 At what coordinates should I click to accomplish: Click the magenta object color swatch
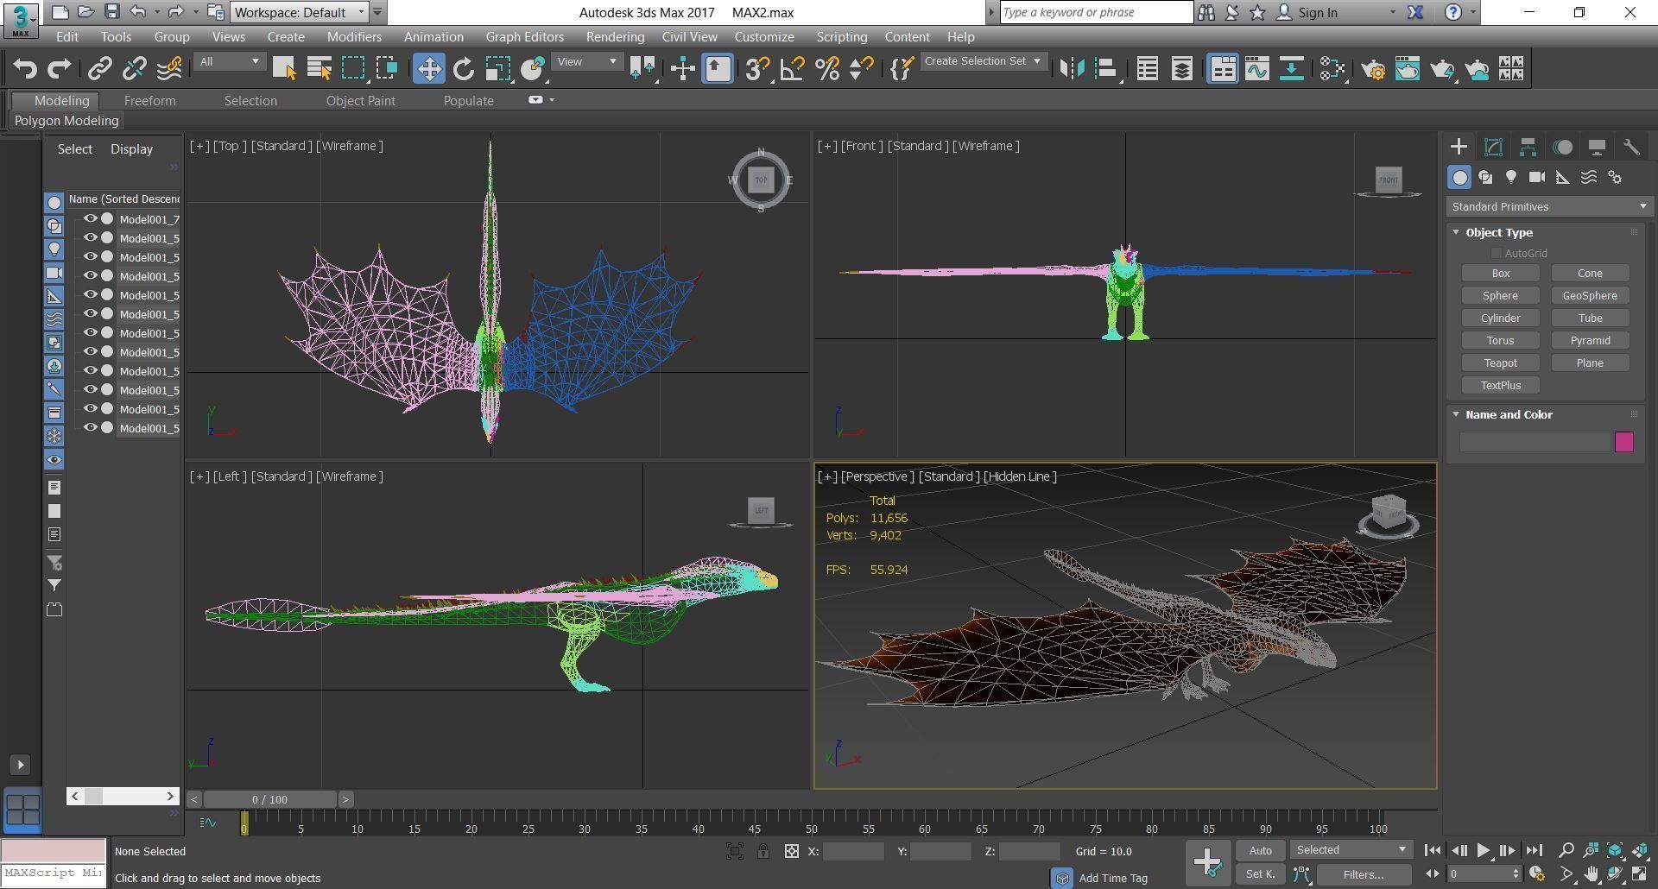pos(1623,442)
